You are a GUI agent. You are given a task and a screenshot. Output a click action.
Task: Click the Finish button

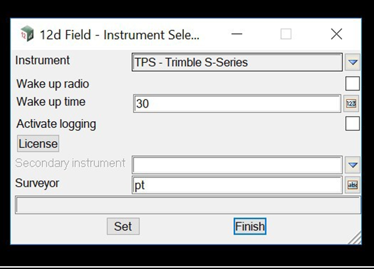tap(250, 227)
